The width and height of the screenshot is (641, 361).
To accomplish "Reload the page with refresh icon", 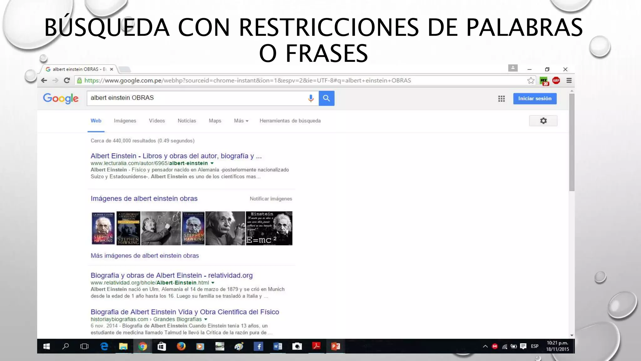I will 67,81.
